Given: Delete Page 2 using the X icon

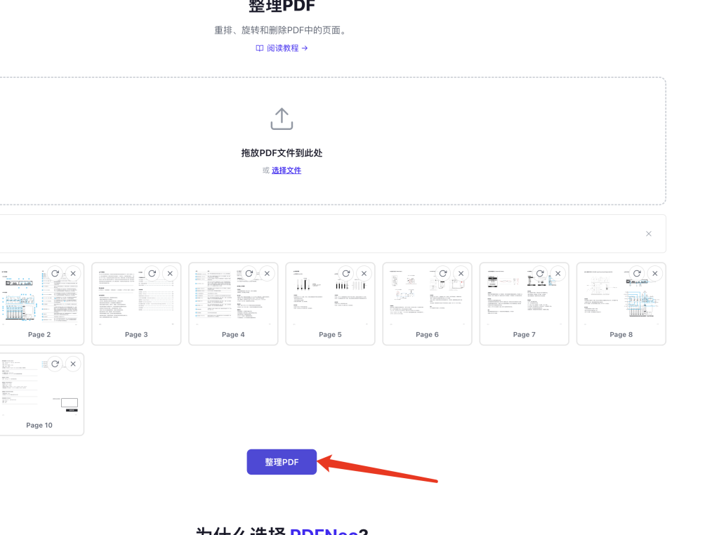Looking at the screenshot, I should 73,273.
